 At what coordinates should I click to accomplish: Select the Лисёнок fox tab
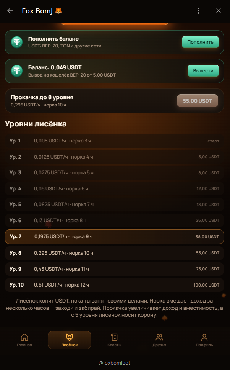pyautogui.click(x=70, y=340)
